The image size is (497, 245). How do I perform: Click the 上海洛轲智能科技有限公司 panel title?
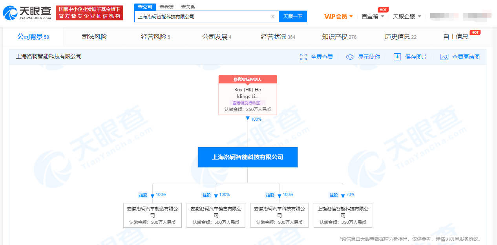tap(49, 57)
